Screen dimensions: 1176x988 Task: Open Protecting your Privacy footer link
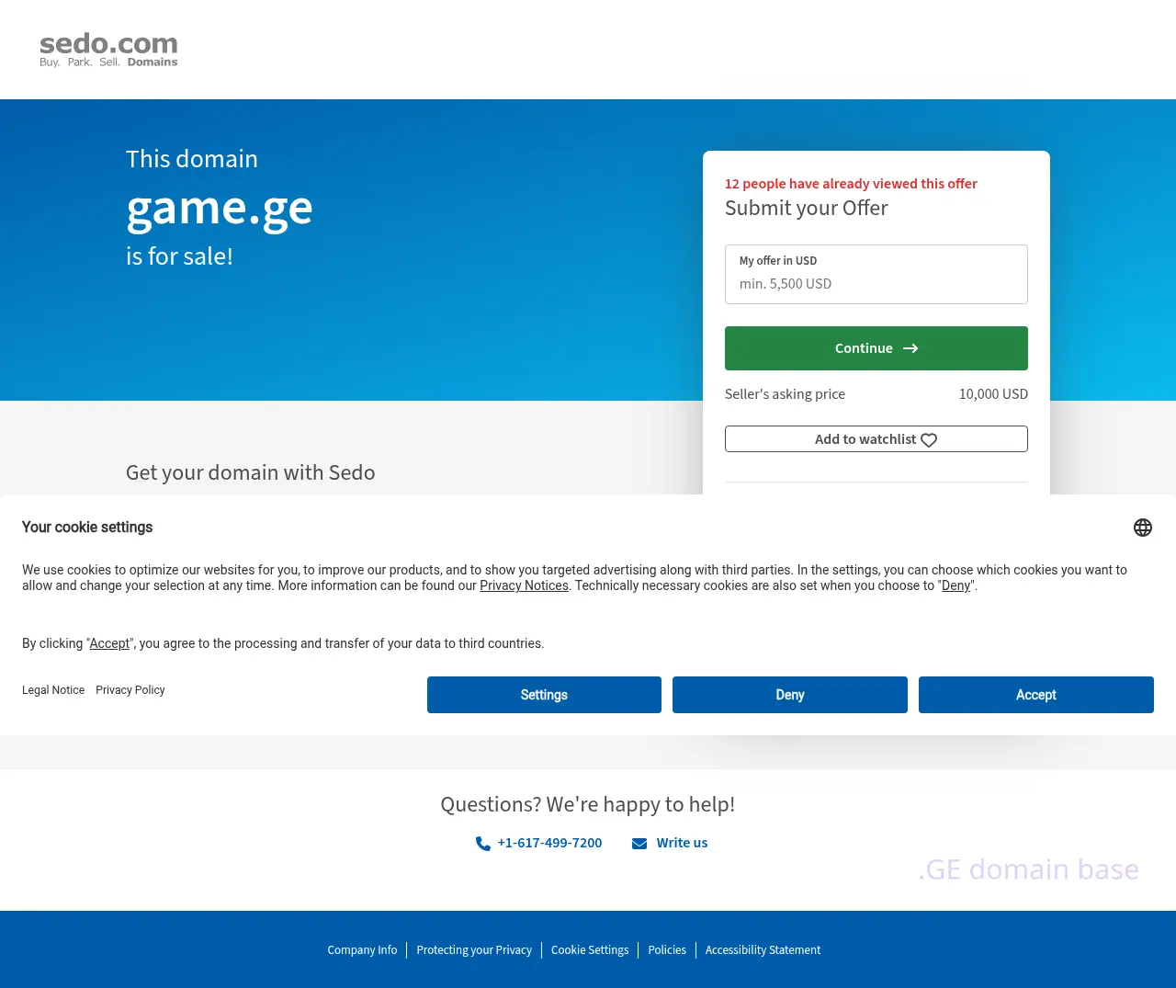click(x=474, y=950)
